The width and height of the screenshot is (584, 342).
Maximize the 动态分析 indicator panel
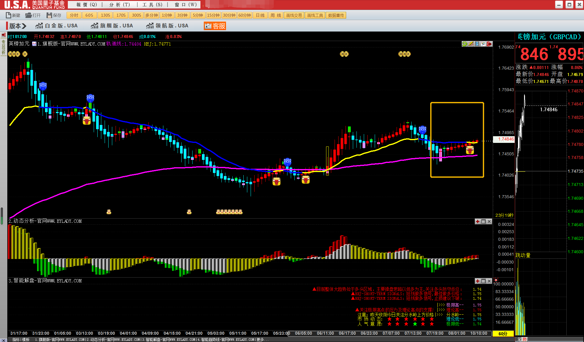click(x=483, y=221)
